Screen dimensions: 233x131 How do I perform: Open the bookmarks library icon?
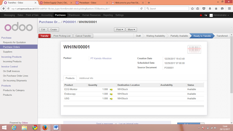click(198, 9)
